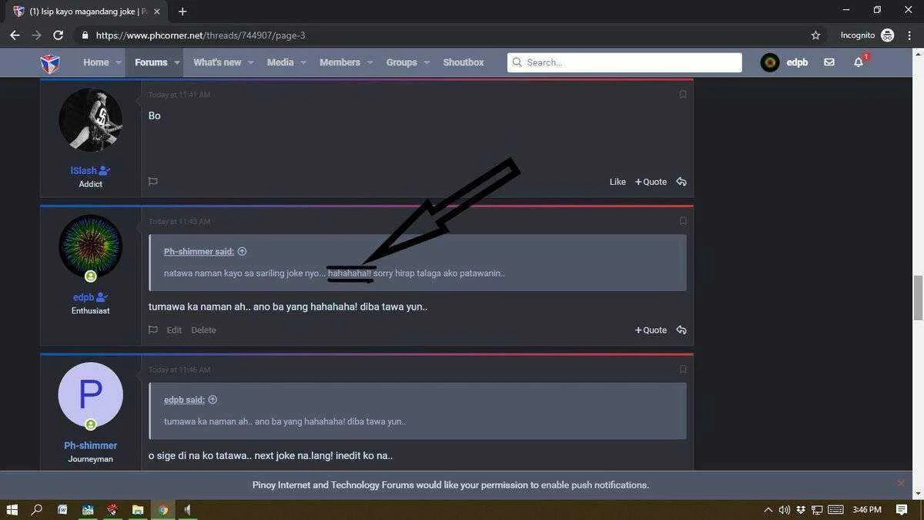Open the taskbar volume control
The image size is (924, 520).
pos(785,510)
